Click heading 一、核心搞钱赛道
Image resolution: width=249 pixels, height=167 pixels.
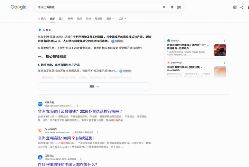[x=52, y=56]
